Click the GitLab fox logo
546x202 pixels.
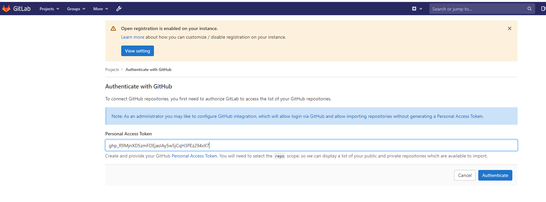pos(6,9)
